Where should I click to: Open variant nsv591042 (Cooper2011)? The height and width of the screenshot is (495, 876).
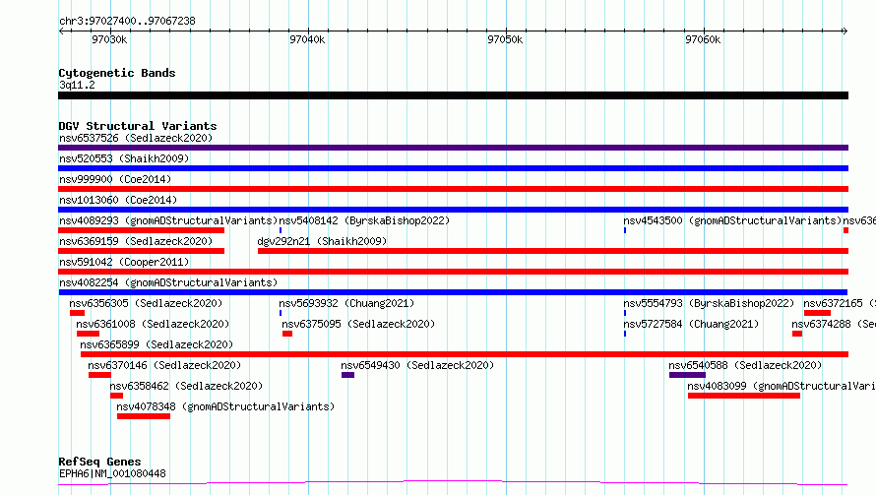point(124,262)
